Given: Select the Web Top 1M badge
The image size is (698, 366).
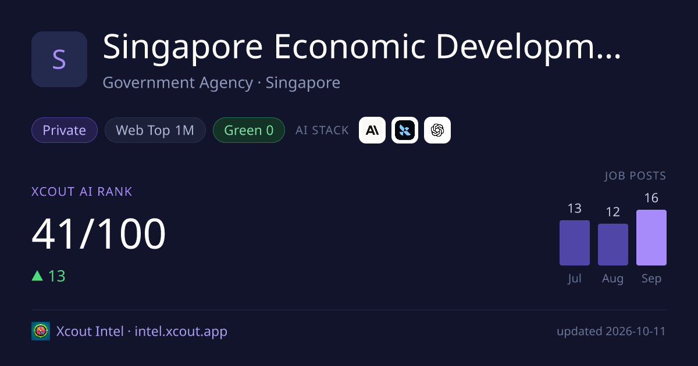Looking at the screenshot, I should [x=155, y=130].
